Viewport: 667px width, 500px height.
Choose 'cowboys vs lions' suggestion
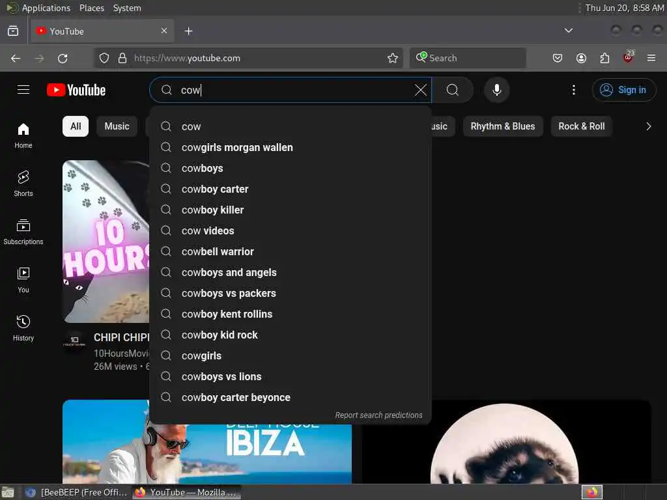291,376
